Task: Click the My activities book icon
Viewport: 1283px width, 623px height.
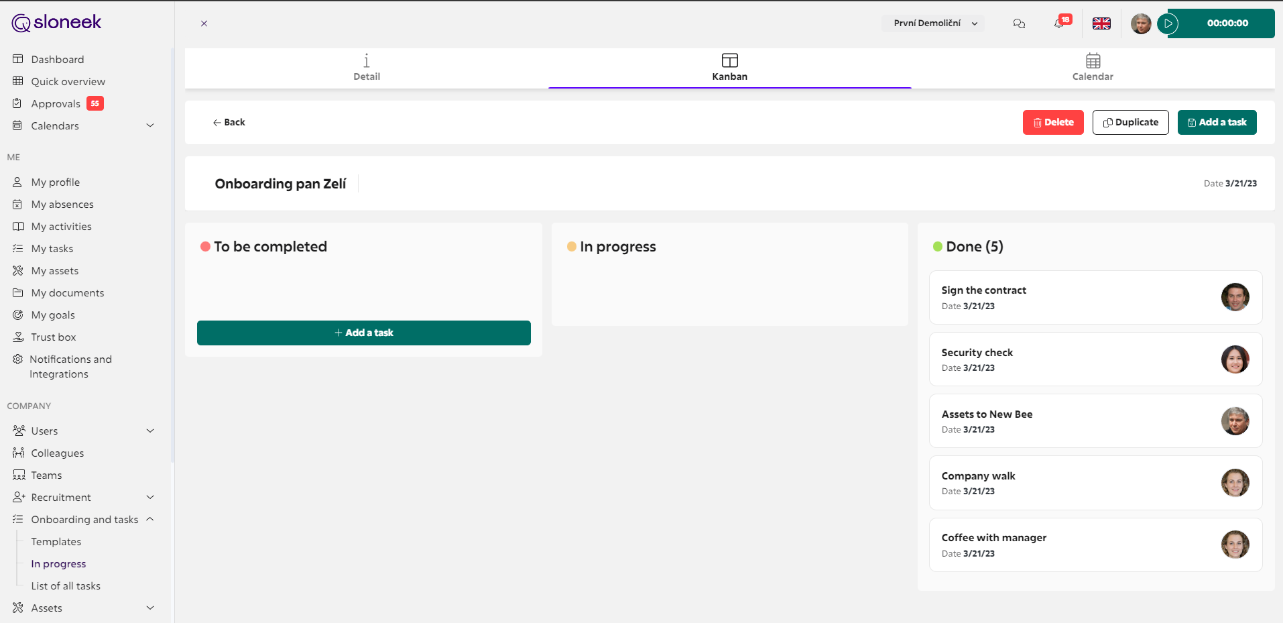Action: click(18, 226)
